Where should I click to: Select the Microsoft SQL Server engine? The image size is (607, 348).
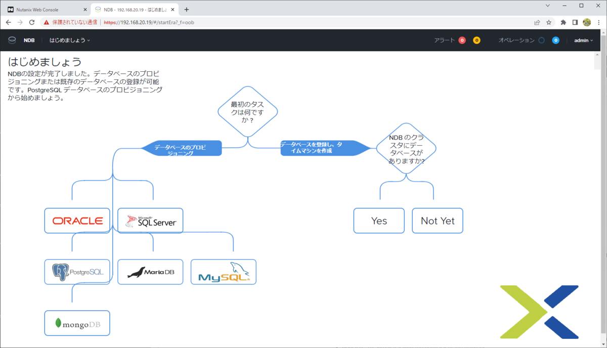pos(150,221)
